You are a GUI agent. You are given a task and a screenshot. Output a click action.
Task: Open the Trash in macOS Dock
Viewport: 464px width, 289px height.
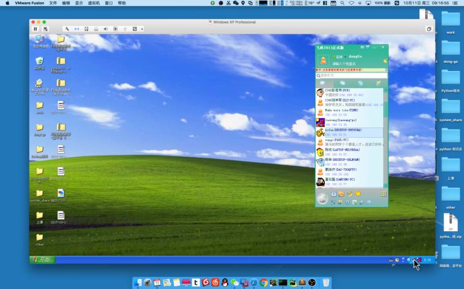coord(326,282)
